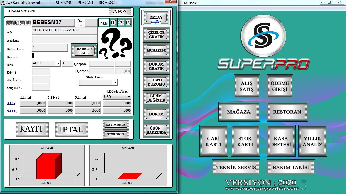Click the Satış İsk % field
Image resolution: width=346 pixels, height=194 pixels.
pyautogui.click(x=41, y=87)
